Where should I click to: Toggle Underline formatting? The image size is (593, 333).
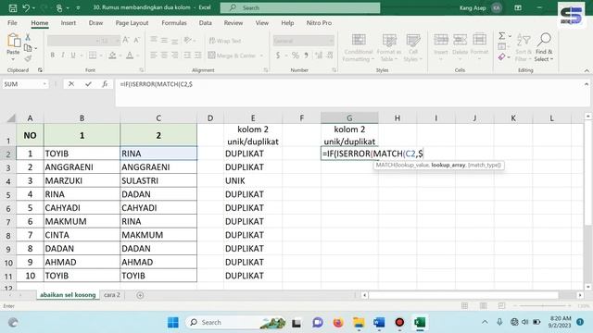point(73,55)
